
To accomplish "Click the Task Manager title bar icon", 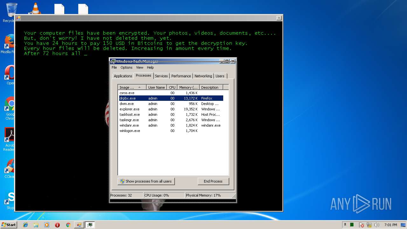I will pyautogui.click(x=113, y=61).
